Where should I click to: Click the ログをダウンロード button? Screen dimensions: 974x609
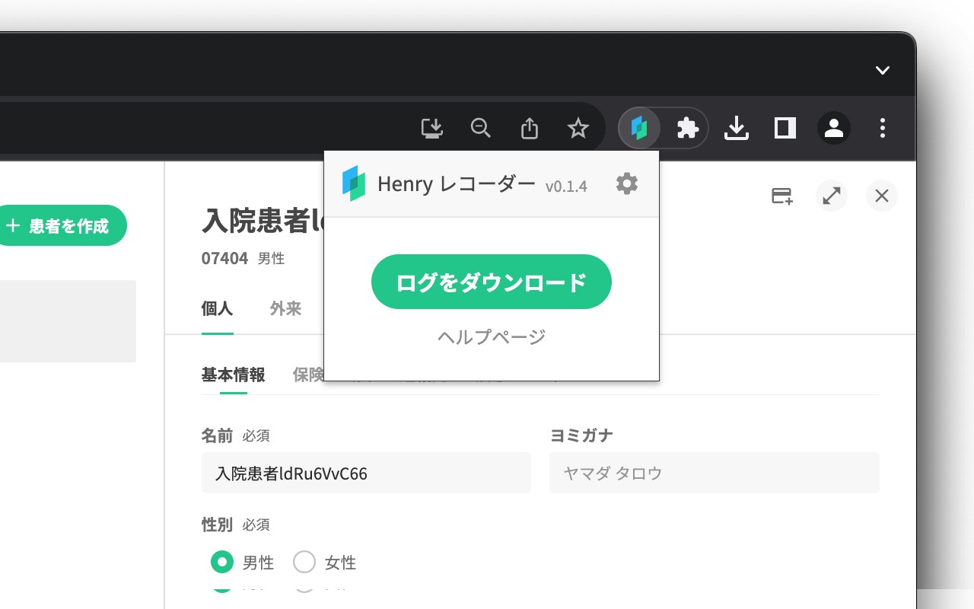pos(492,282)
